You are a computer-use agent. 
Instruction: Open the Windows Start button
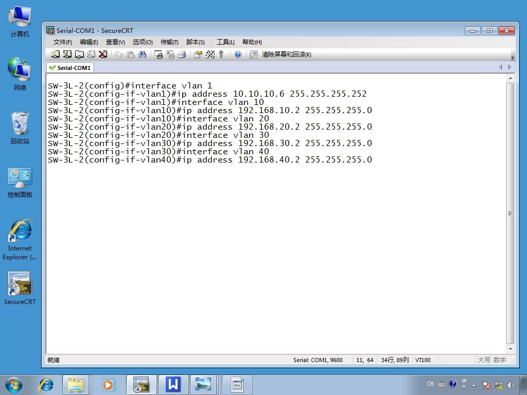[x=14, y=385]
